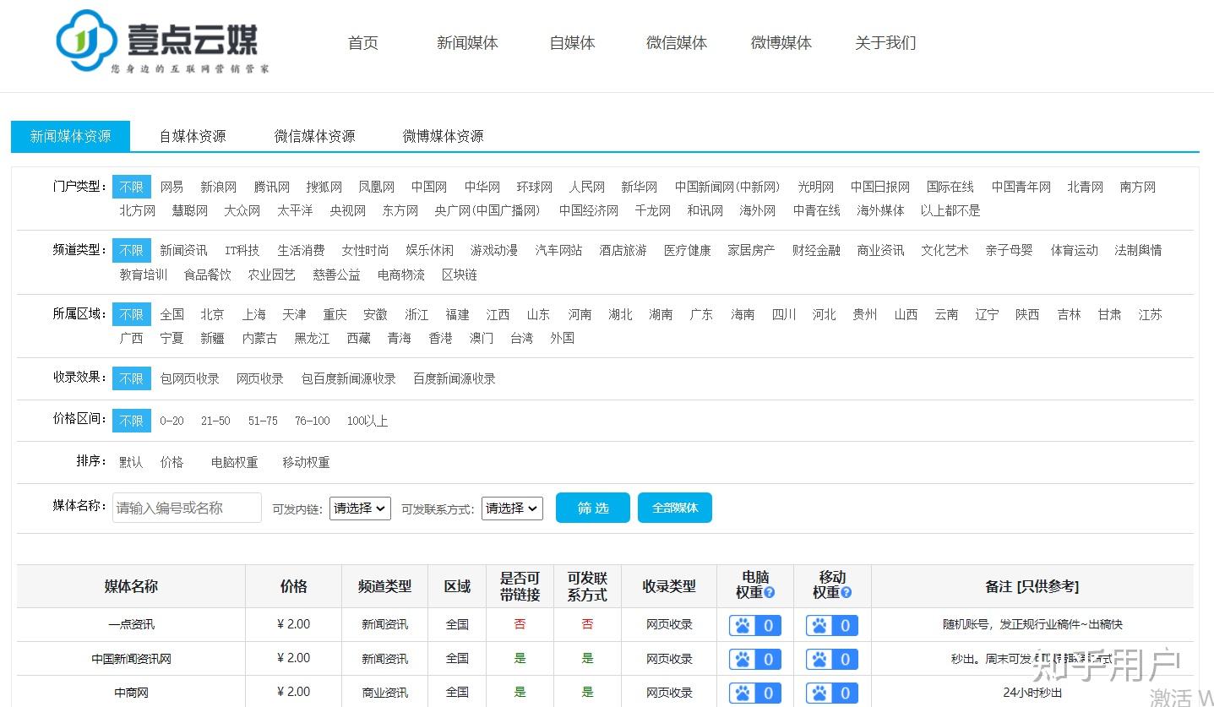Choose 百度新闻源收录 indexing effect
Image resolution: width=1214 pixels, height=707 pixels.
pyautogui.click(x=454, y=378)
